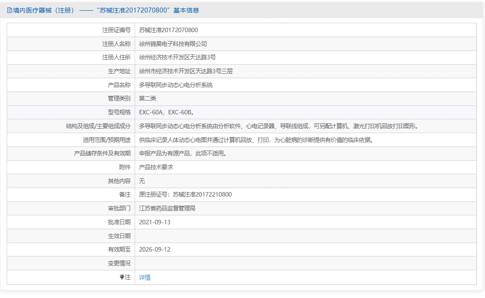Click approving body 江苏省药品监督管理局
Image resolution: width=485 pixels, height=298 pixels.
click(x=167, y=209)
